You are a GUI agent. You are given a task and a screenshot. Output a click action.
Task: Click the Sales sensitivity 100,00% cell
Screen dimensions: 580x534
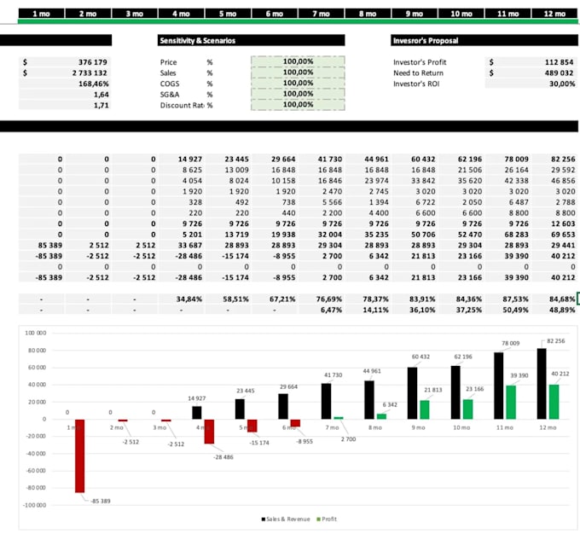coord(298,73)
